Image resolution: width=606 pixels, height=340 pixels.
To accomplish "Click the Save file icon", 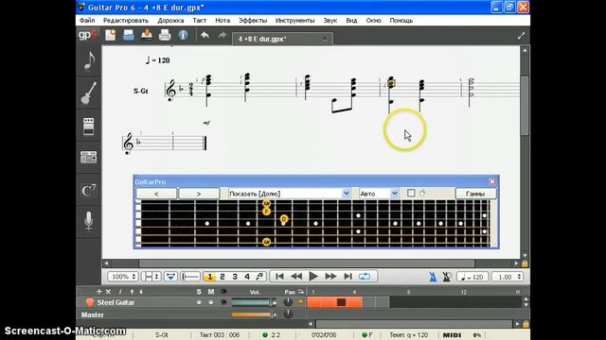I will [147, 35].
